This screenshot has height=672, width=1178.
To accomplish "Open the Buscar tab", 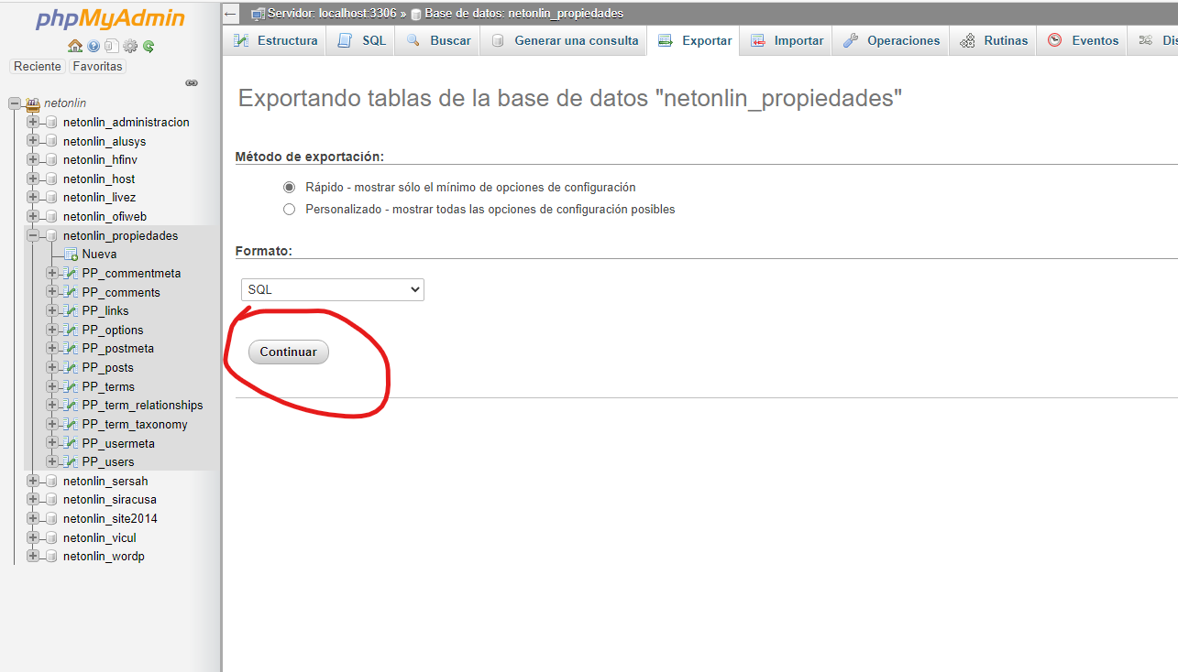I will pyautogui.click(x=438, y=40).
